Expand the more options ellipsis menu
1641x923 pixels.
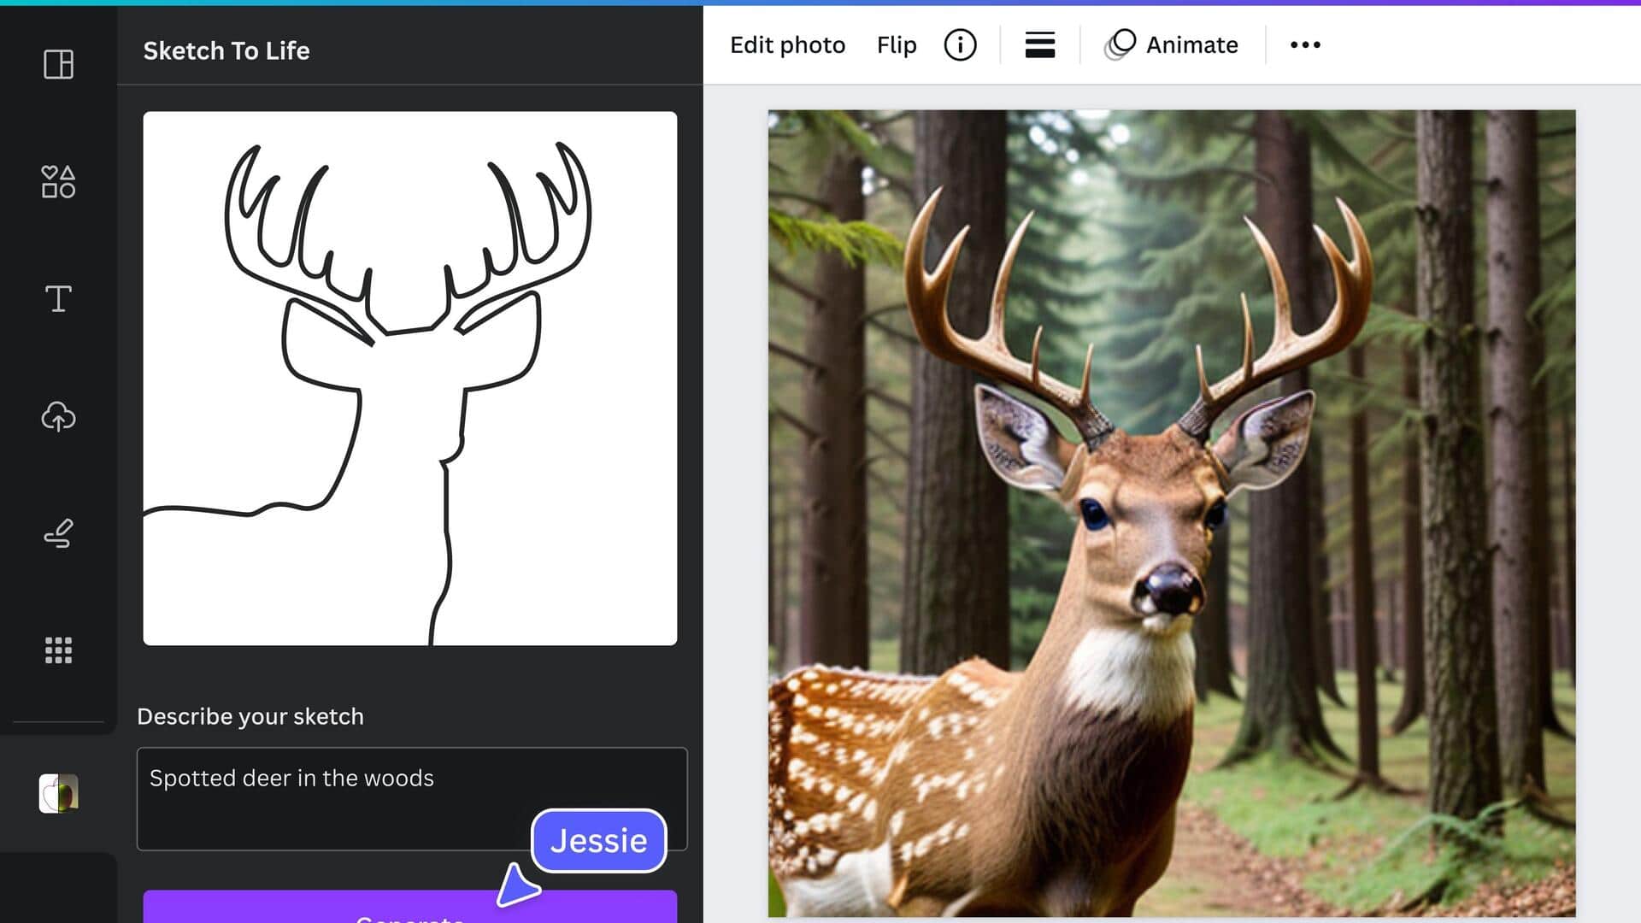1304,44
